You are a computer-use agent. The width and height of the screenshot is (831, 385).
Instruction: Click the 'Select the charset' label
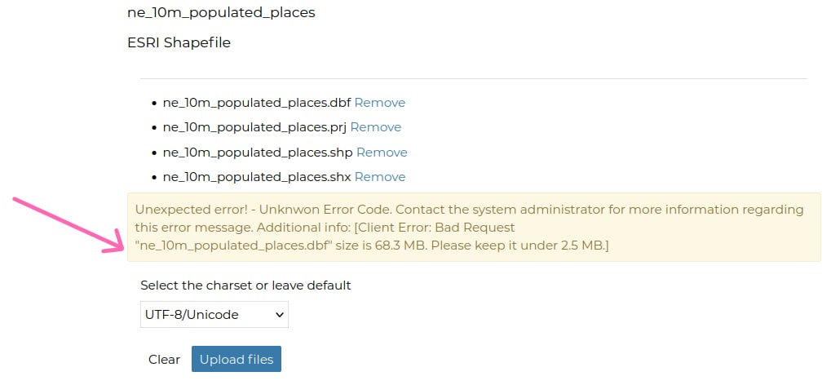point(245,285)
